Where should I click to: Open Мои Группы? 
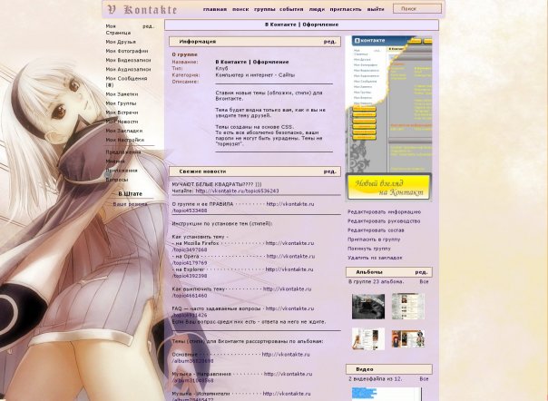click(121, 103)
